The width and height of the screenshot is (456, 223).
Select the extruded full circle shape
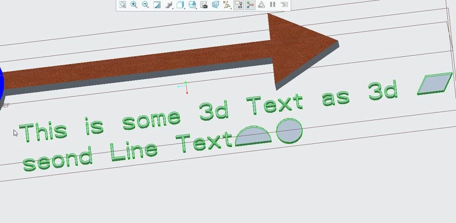(x=289, y=131)
